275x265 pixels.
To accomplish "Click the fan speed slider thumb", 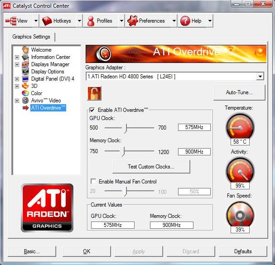I will (x=125, y=191).
